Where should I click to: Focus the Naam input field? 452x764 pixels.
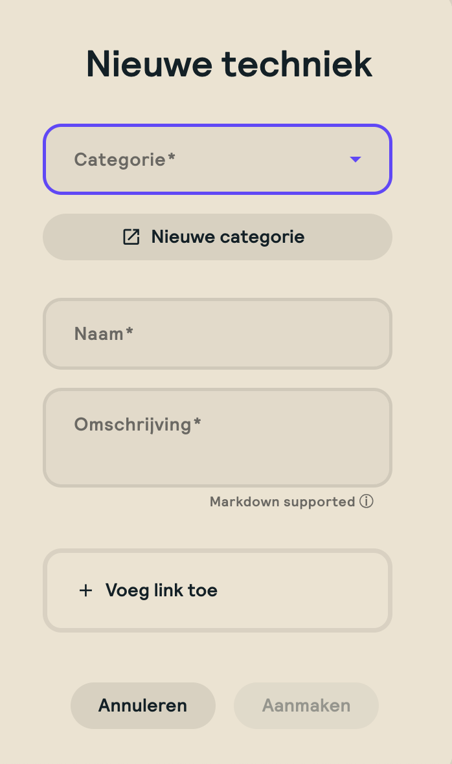[x=218, y=334]
